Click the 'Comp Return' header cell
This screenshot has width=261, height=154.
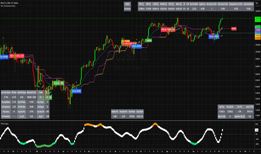pos(140,111)
